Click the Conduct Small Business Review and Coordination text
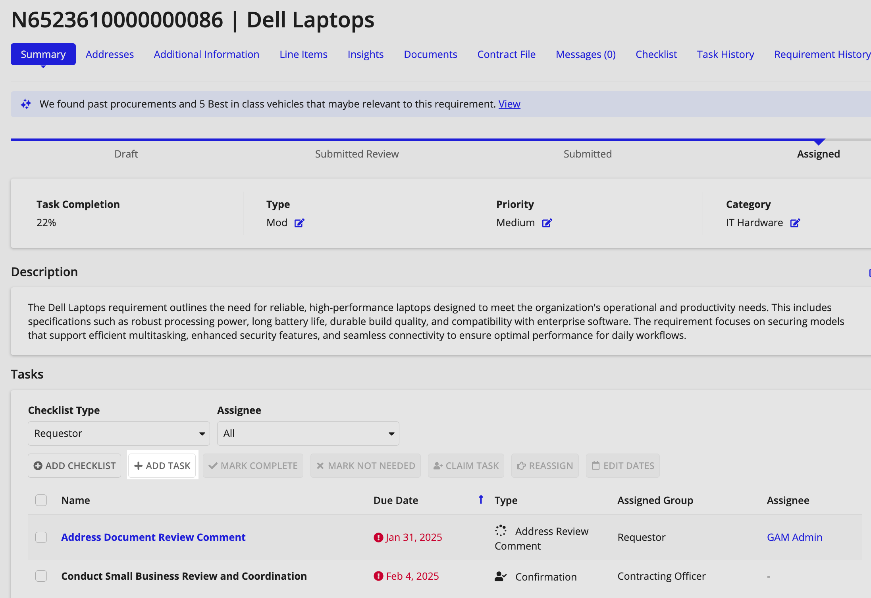This screenshot has height=598, width=871. tap(184, 576)
